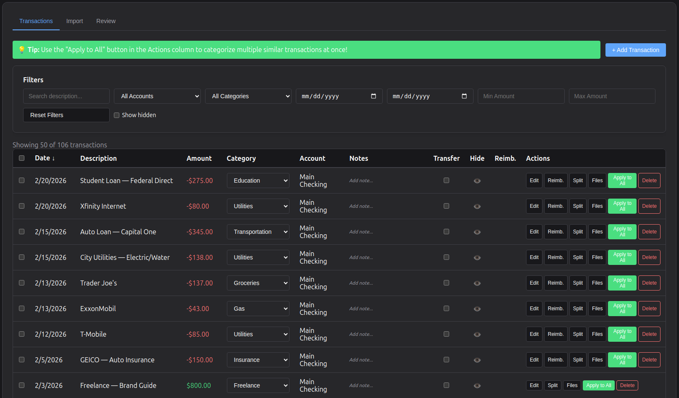This screenshot has height=398, width=679.
Task: Enable the Show hidden filter
Action: pos(116,115)
